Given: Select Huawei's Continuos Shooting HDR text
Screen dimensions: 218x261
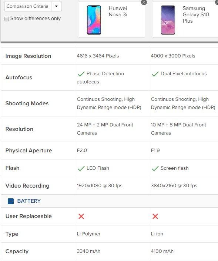Looking at the screenshot, I should (x=109, y=103).
